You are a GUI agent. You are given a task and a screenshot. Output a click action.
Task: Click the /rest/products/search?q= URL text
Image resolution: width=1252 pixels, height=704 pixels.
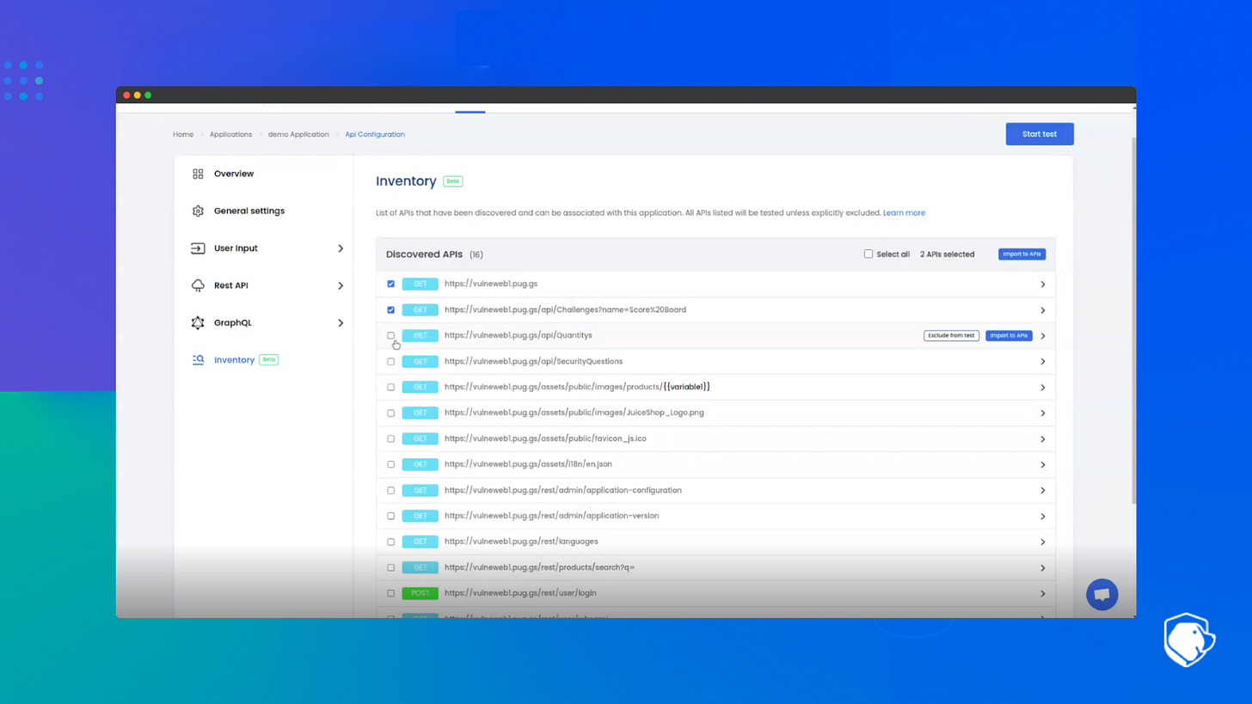[x=539, y=567]
